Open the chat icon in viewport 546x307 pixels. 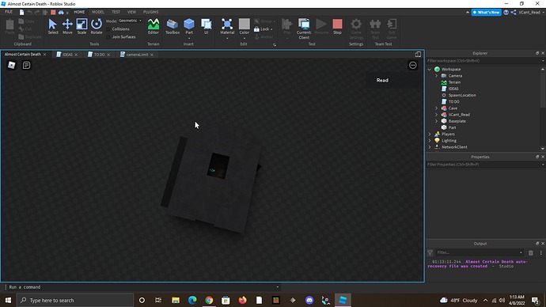pos(26,65)
